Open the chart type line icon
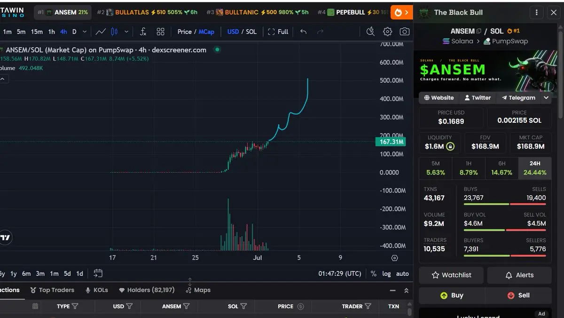Screen dimensions: 564x318 [x=100, y=32]
